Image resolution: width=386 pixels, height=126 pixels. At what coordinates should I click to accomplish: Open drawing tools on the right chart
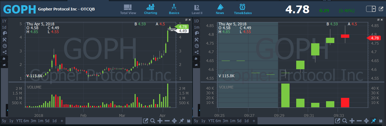[x=196, y=40]
